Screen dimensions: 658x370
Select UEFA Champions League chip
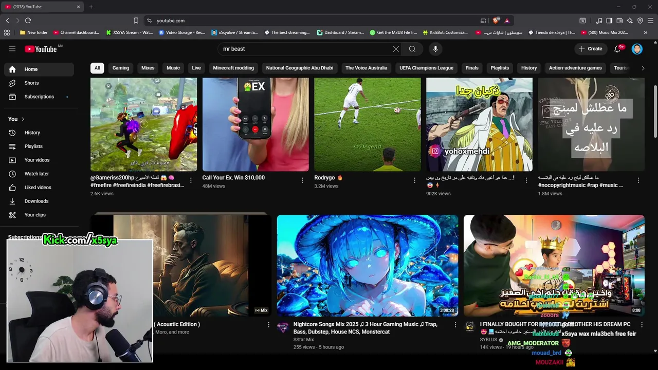click(426, 68)
